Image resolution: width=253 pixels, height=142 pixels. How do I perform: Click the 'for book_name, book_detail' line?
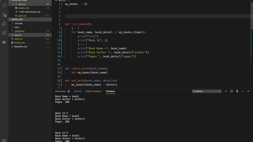[x=108, y=32]
